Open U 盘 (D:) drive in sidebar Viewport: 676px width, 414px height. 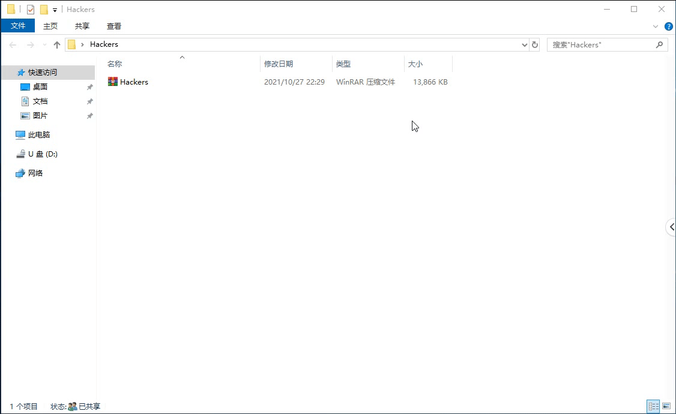pyautogui.click(x=42, y=154)
